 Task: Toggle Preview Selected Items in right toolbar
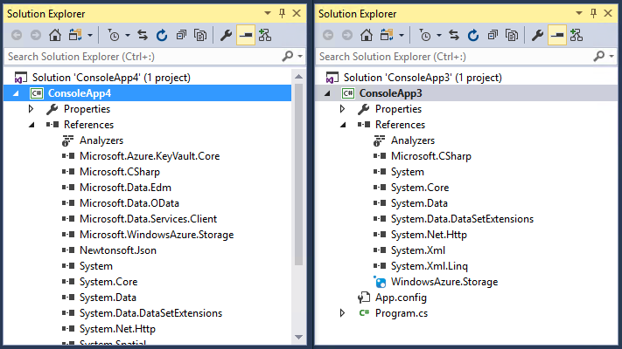click(557, 35)
